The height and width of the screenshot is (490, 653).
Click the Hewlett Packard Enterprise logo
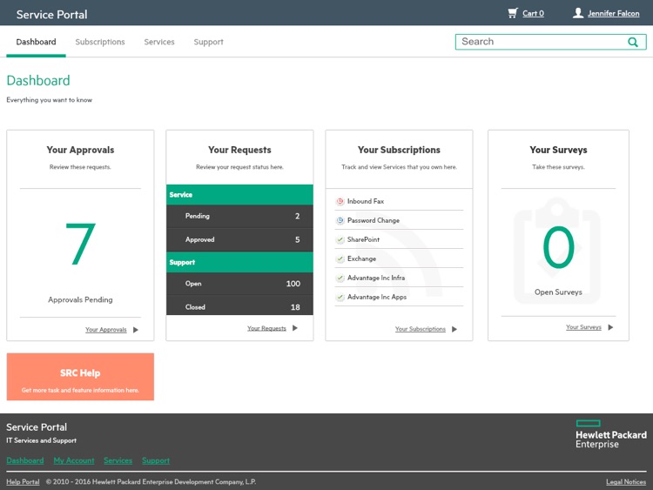(610, 433)
